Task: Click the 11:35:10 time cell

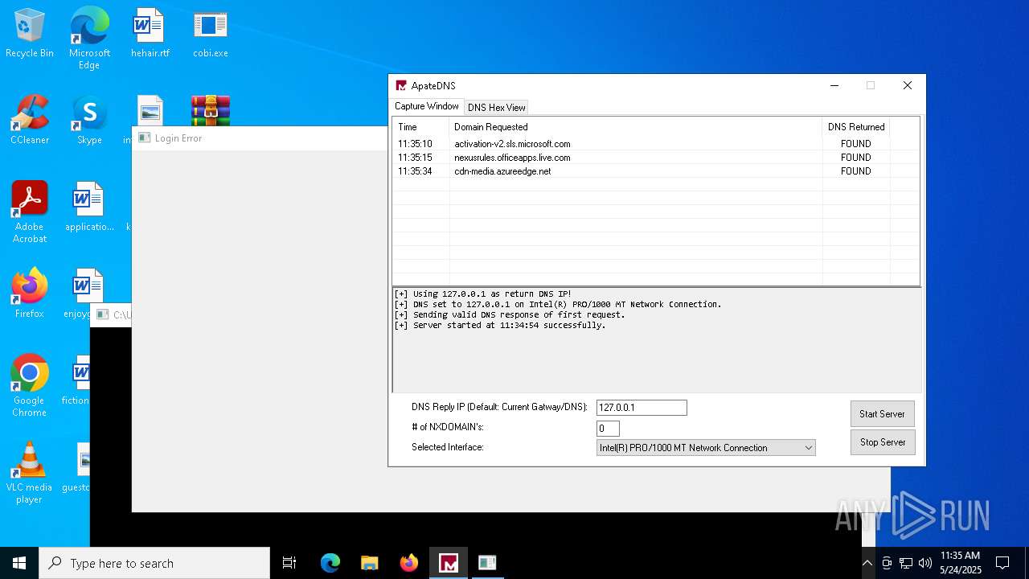Action: click(x=415, y=144)
